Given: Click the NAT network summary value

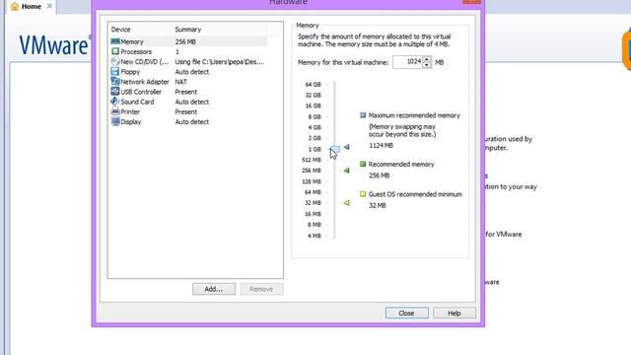Looking at the screenshot, I should click(x=181, y=82).
